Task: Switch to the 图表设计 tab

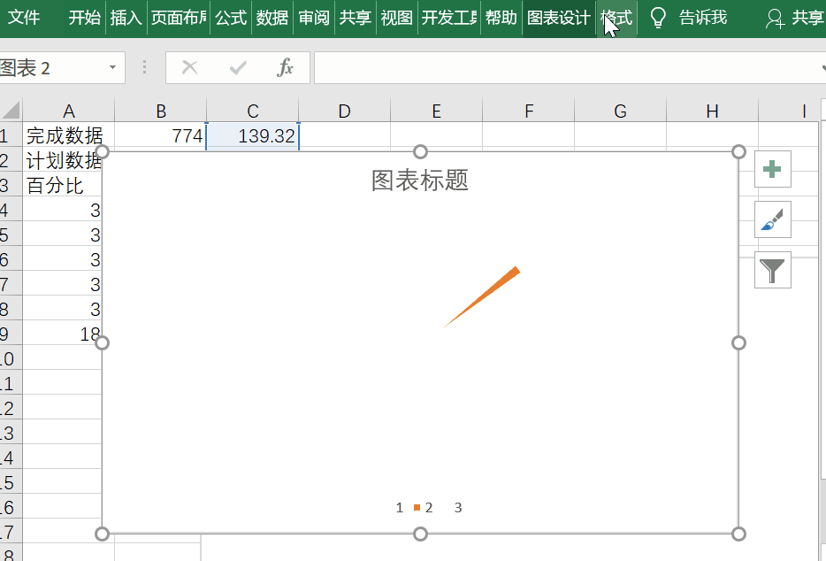Action: tap(559, 18)
